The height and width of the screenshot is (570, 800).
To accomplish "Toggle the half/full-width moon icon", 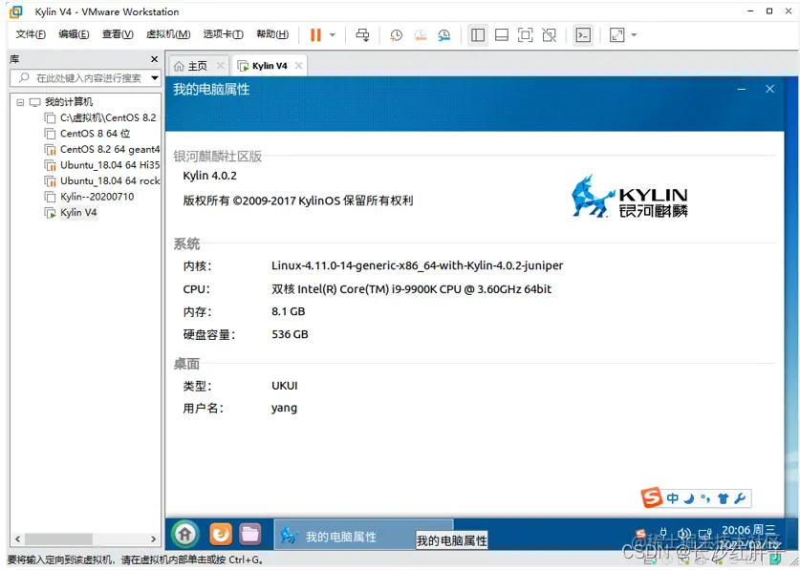I will click(689, 498).
